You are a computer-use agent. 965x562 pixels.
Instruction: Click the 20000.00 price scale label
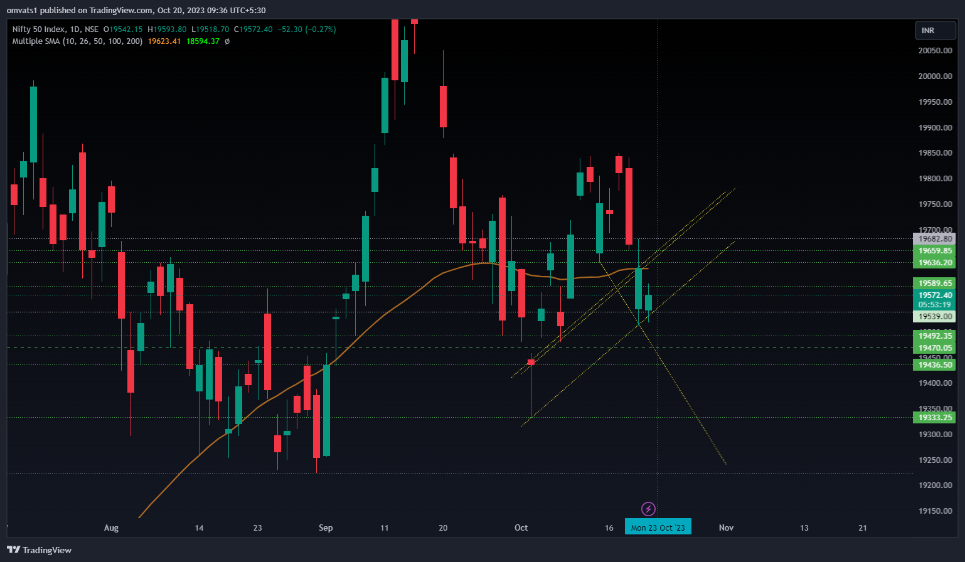click(935, 76)
